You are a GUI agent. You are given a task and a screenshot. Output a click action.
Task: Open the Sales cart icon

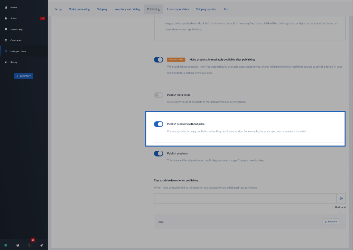pyautogui.click(x=6, y=18)
